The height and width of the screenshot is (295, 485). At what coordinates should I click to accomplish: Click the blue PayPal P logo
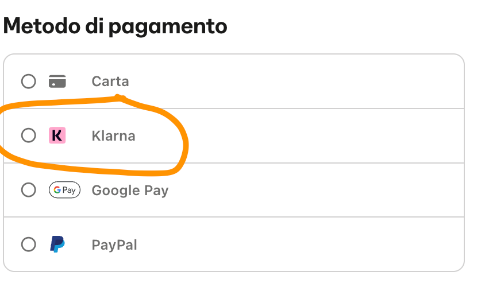(x=57, y=244)
